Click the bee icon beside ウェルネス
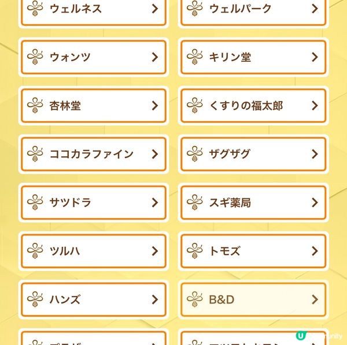347x345 pixels. tap(35, 9)
